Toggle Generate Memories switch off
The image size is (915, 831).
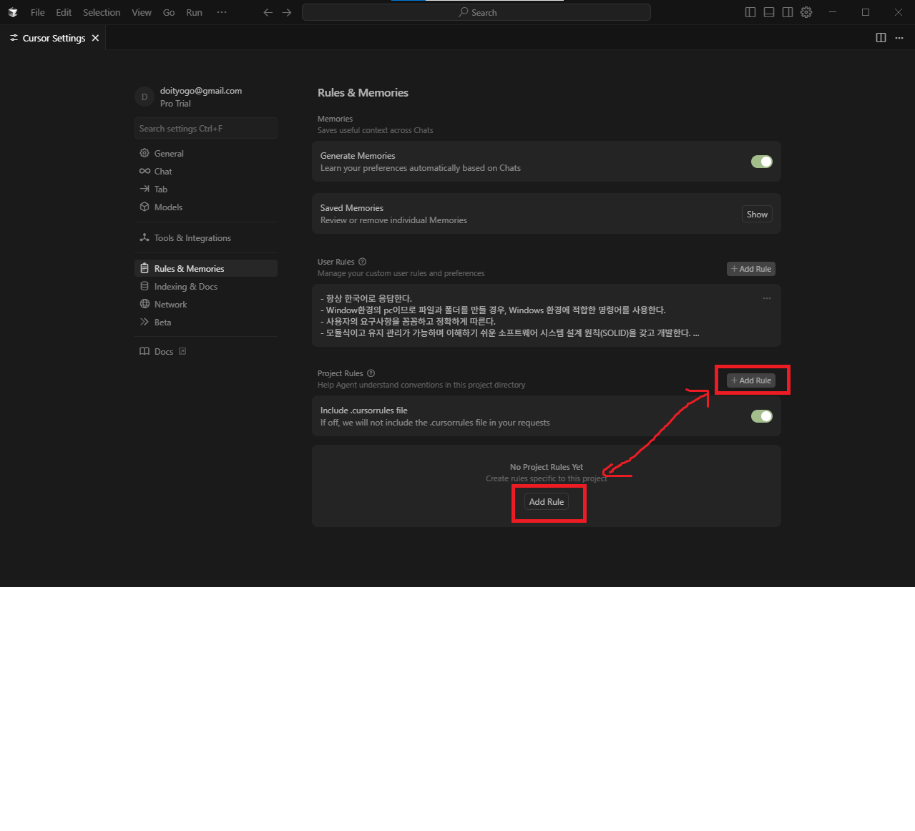(x=762, y=162)
